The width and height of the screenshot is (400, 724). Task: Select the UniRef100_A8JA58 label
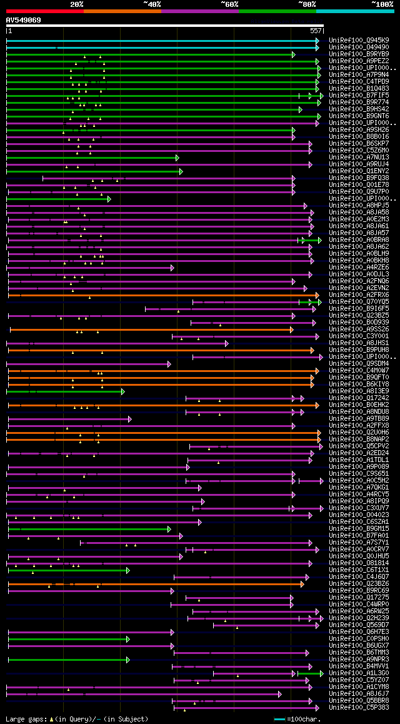coord(359,213)
